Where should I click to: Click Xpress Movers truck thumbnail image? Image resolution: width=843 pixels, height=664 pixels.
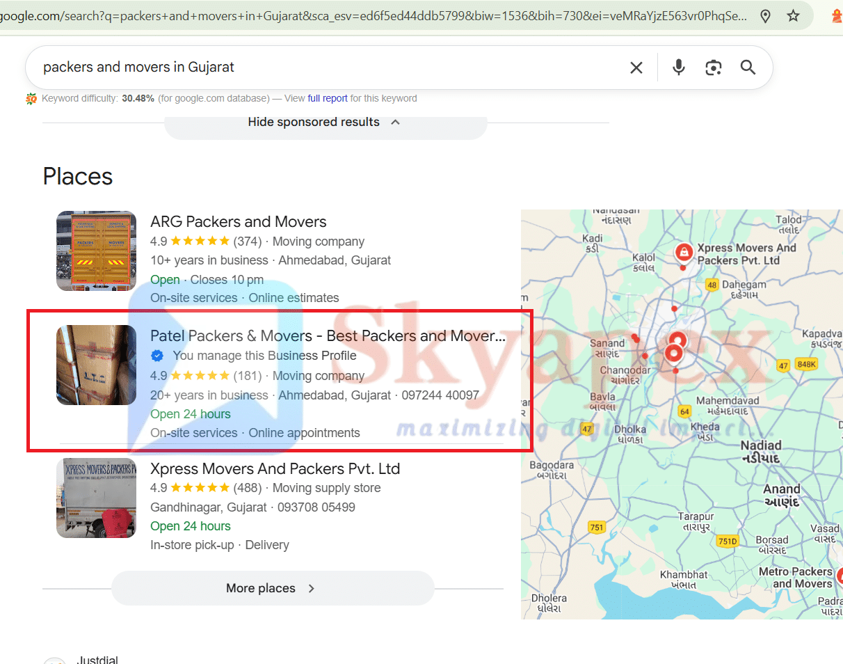[96, 498]
